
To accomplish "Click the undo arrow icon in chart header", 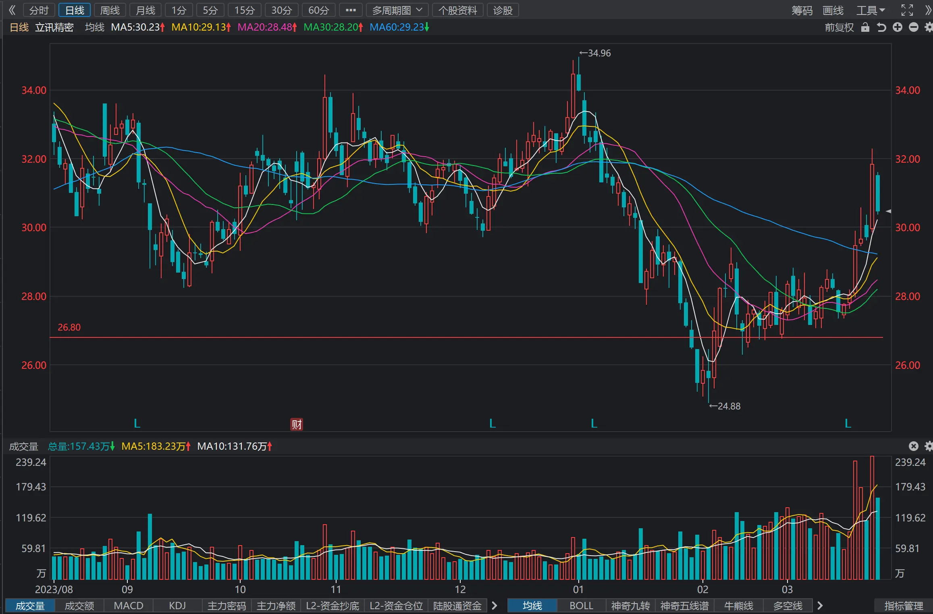I will [881, 27].
